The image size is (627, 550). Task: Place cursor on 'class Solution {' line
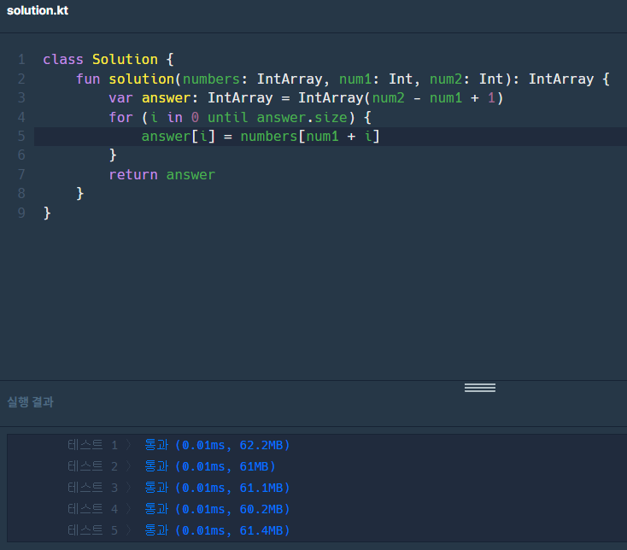(x=108, y=60)
